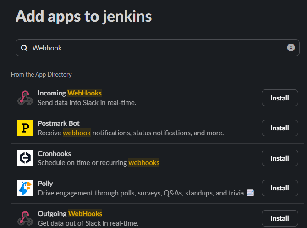The image size is (307, 228).
Task: Click the chart emoji in Polly's description
Action: tap(250, 193)
